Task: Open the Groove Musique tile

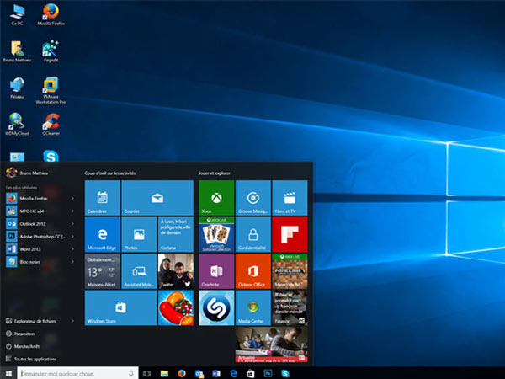Action: (x=253, y=198)
